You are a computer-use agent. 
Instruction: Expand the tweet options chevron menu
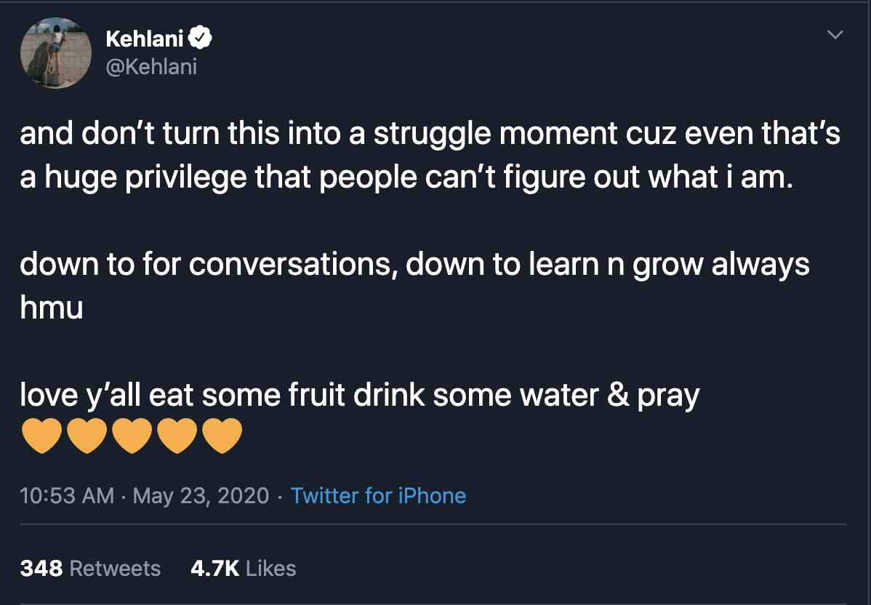[835, 35]
